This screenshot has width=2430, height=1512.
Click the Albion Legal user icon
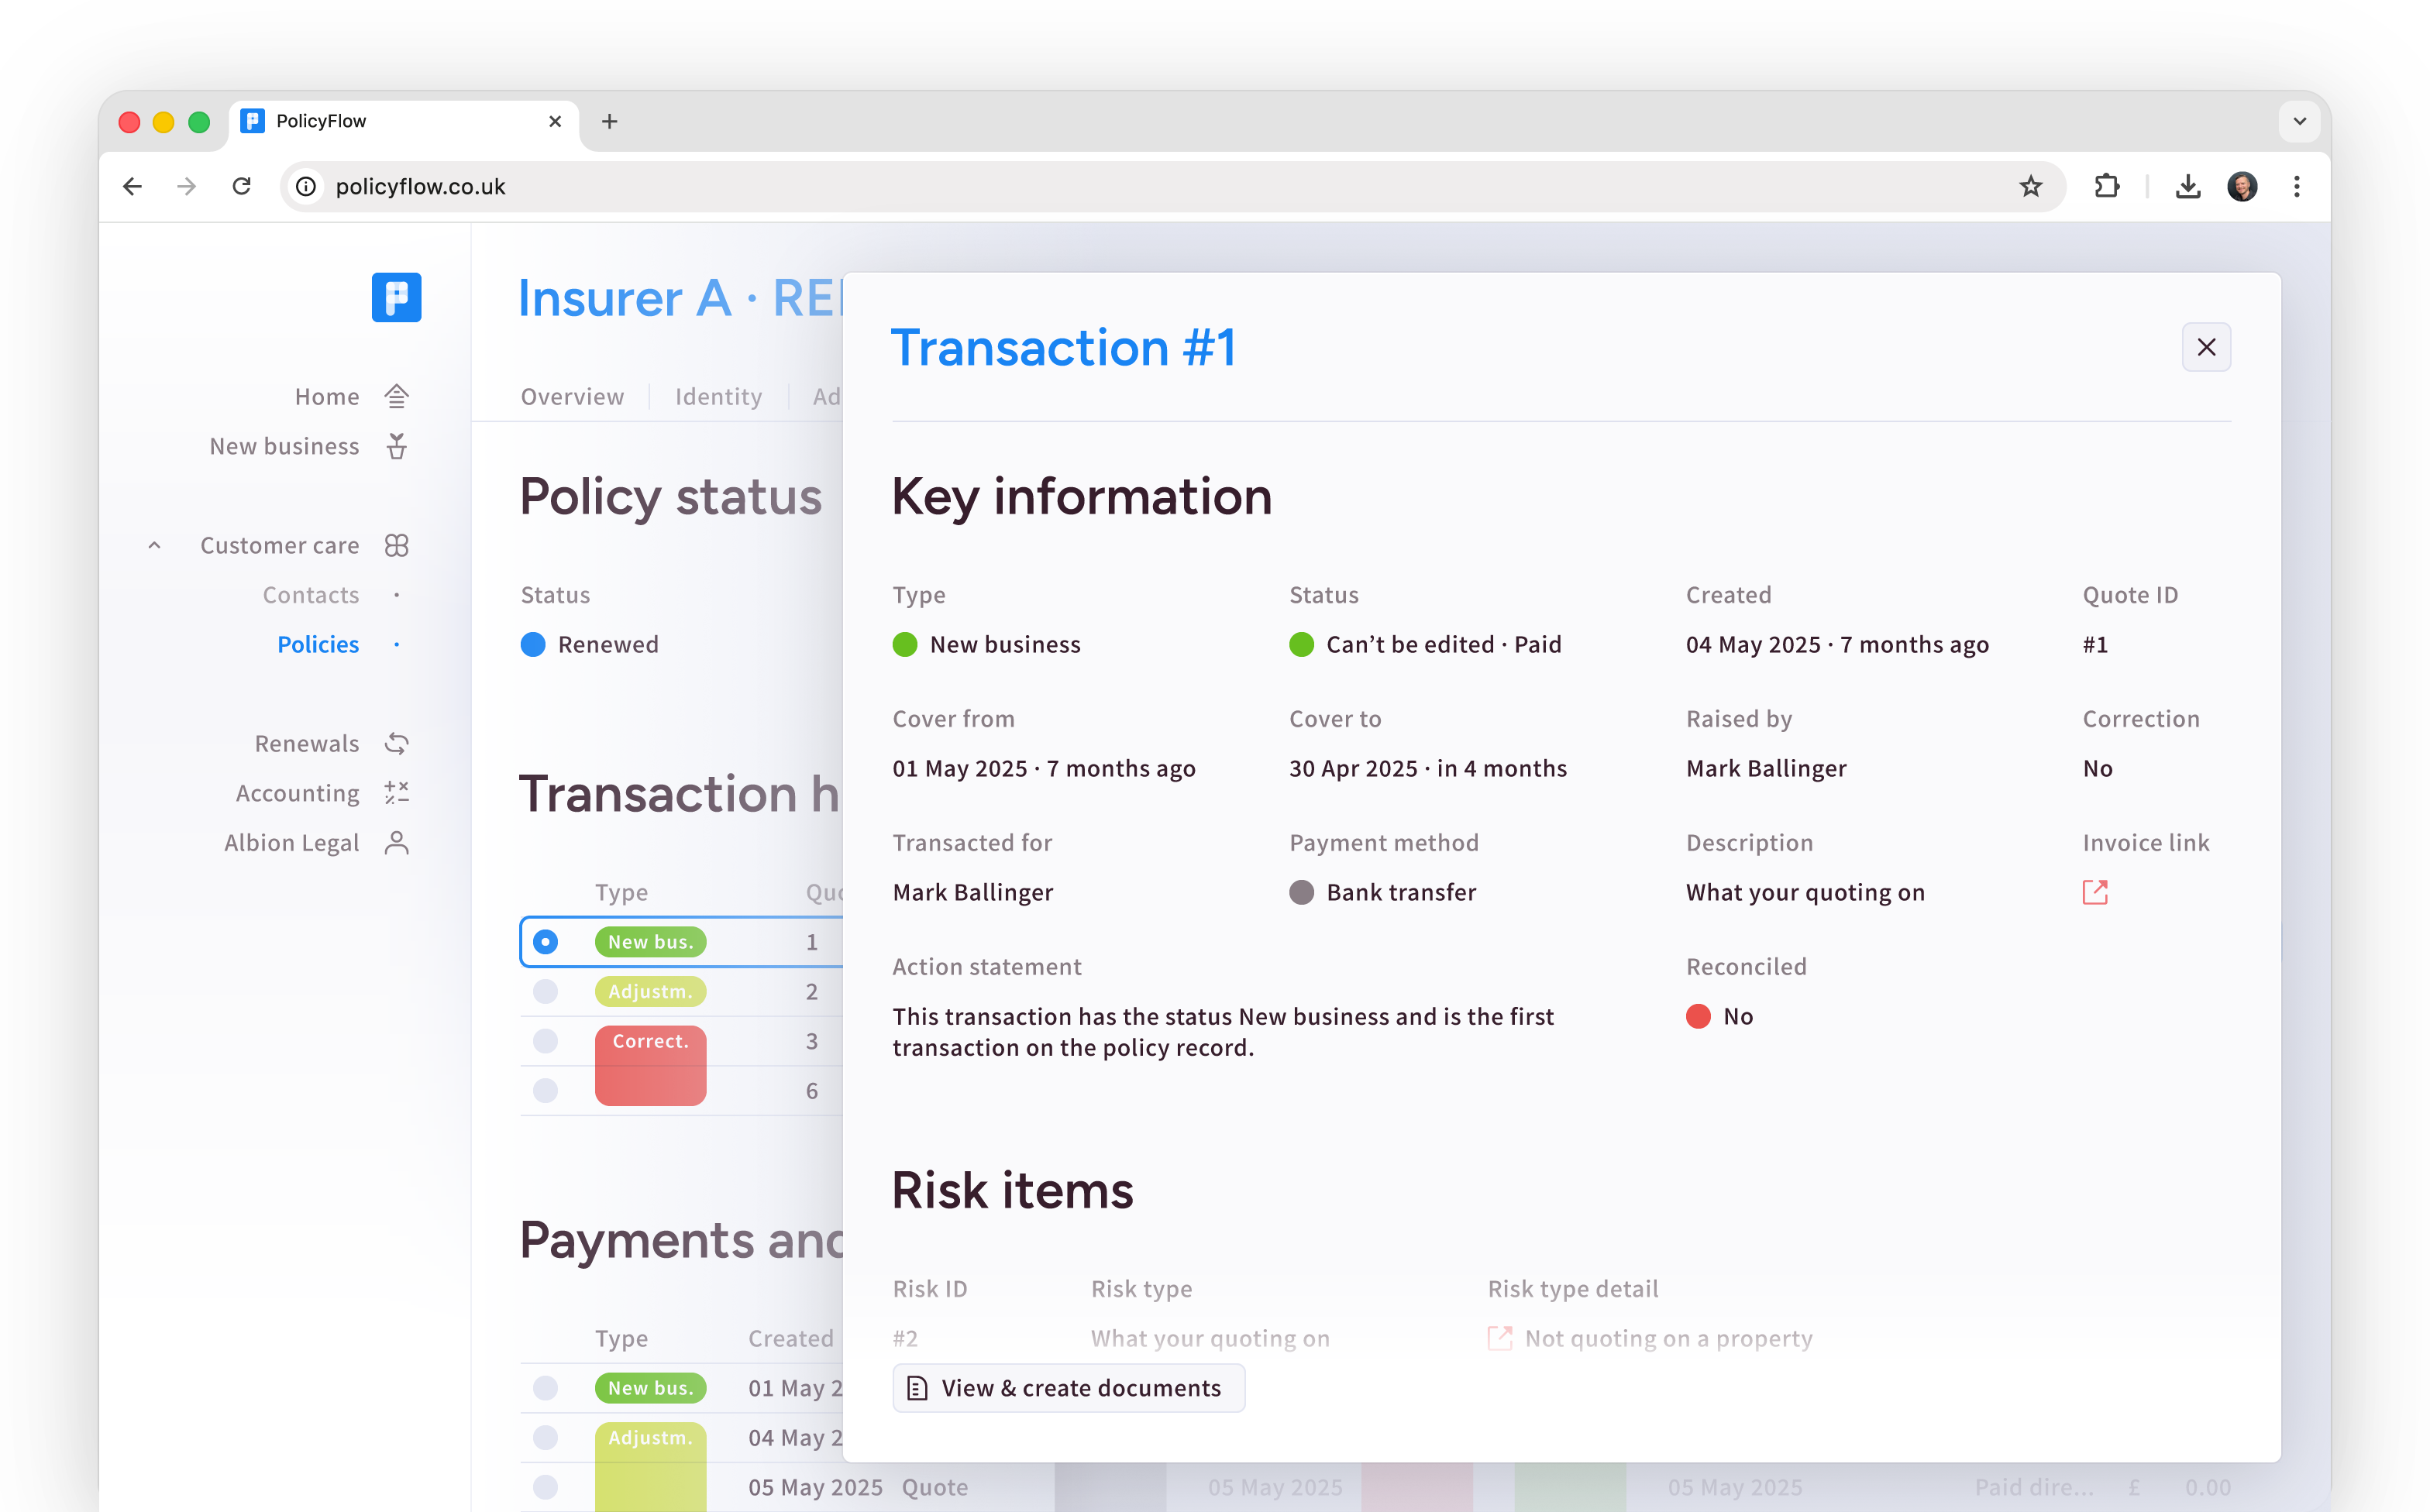pyautogui.click(x=396, y=842)
